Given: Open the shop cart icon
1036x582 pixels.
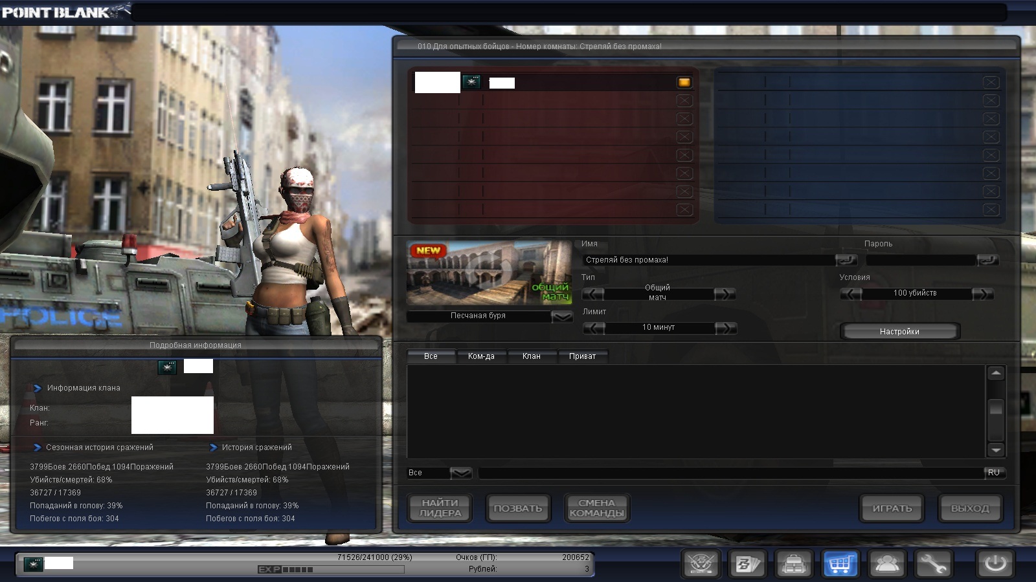Looking at the screenshot, I should (x=840, y=565).
